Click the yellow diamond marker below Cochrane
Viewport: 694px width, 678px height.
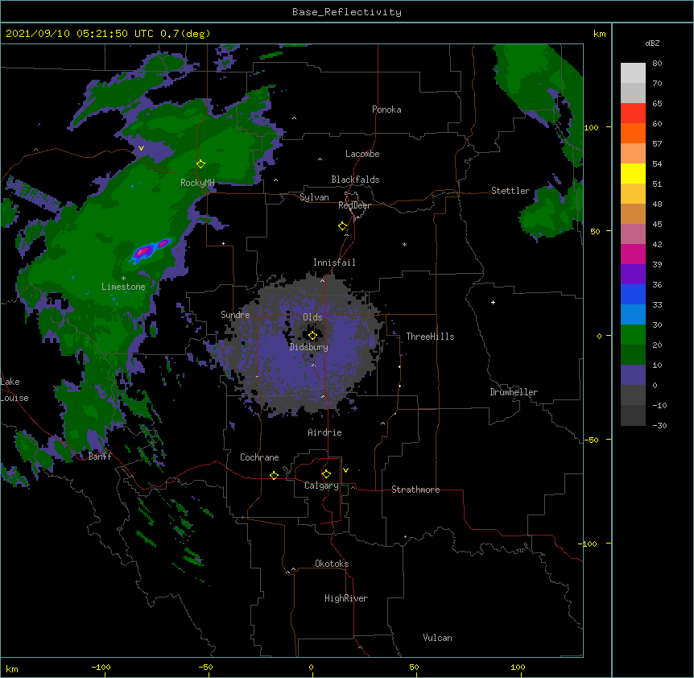274,475
